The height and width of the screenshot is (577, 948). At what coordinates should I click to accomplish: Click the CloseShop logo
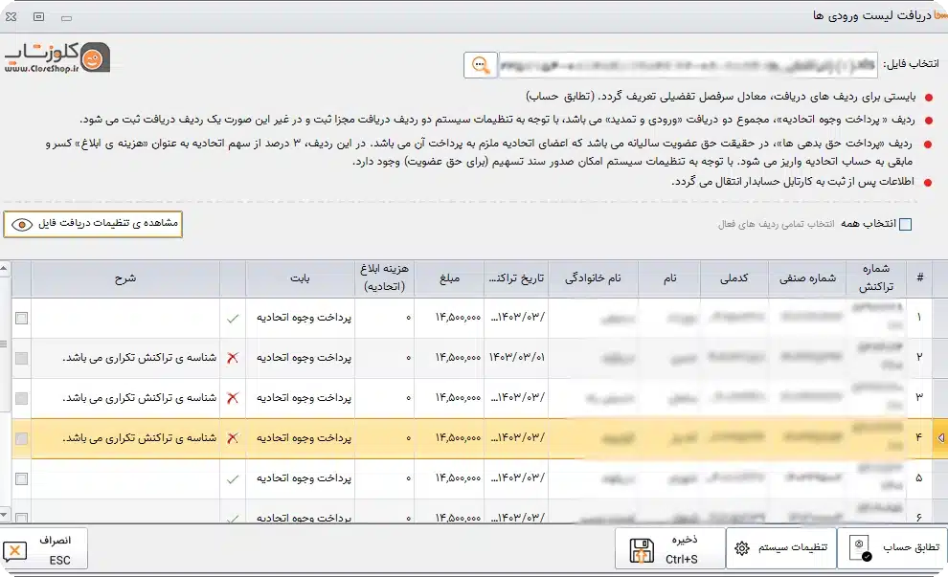tap(57, 58)
